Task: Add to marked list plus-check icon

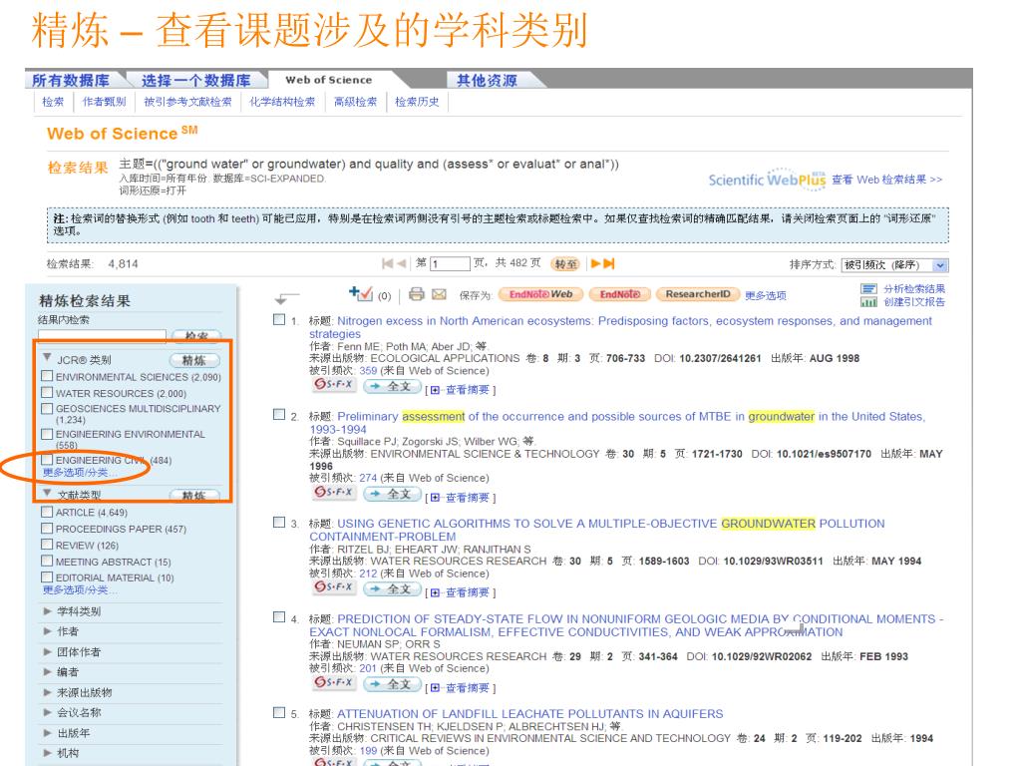Action: [360, 293]
